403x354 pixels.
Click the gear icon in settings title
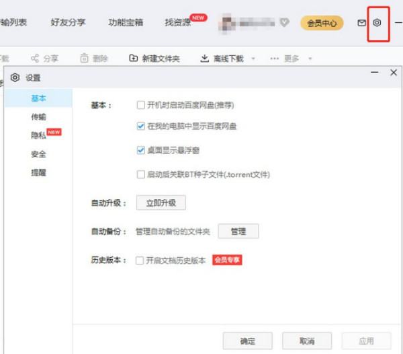(15, 77)
